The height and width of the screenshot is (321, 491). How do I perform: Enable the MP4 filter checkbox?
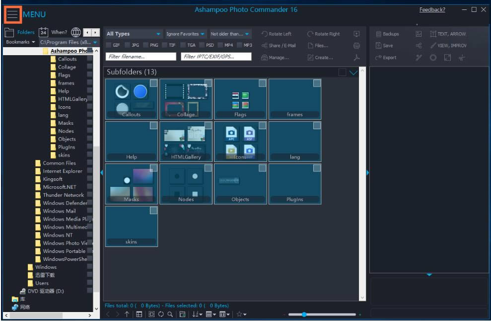pos(220,45)
